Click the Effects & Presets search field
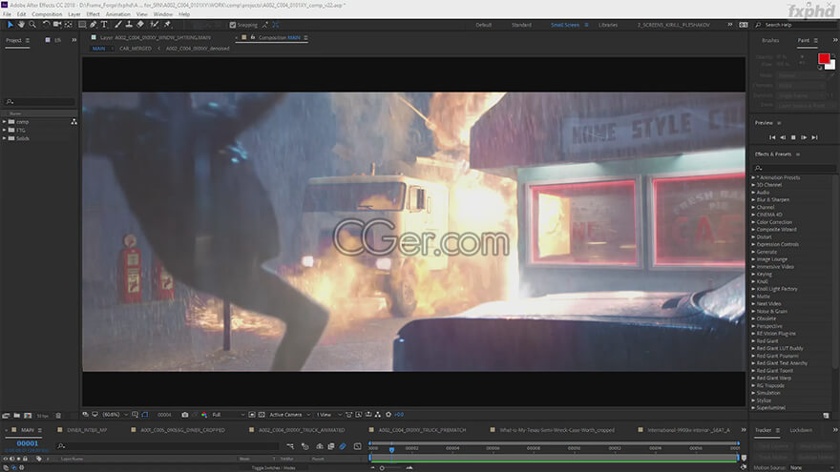 click(x=795, y=168)
